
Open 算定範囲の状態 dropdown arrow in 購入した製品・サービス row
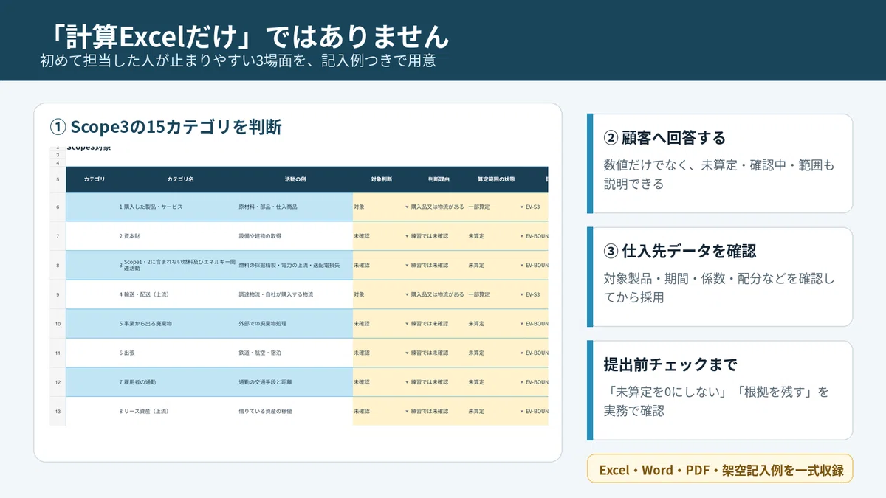coord(521,207)
